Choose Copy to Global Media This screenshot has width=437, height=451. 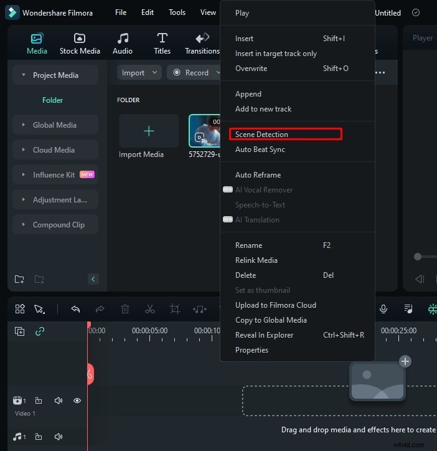tap(298, 320)
